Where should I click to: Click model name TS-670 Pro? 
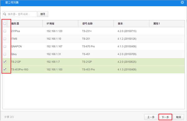click(x=89, y=46)
